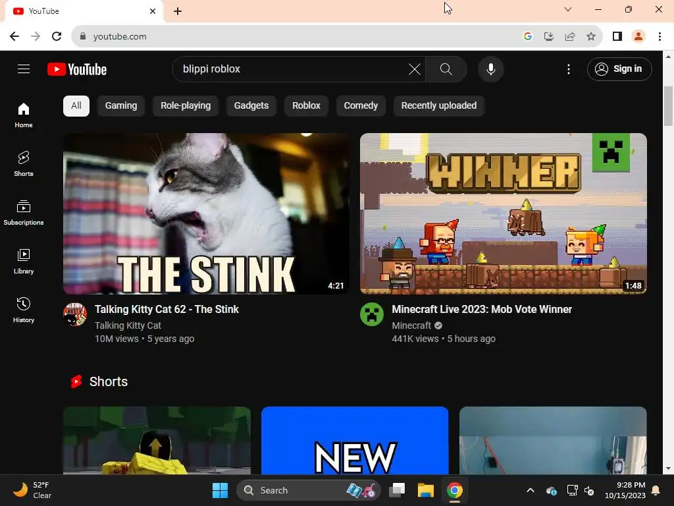Toggle Chrome side panel
This screenshot has width=674, height=506.
pyautogui.click(x=617, y=37)
